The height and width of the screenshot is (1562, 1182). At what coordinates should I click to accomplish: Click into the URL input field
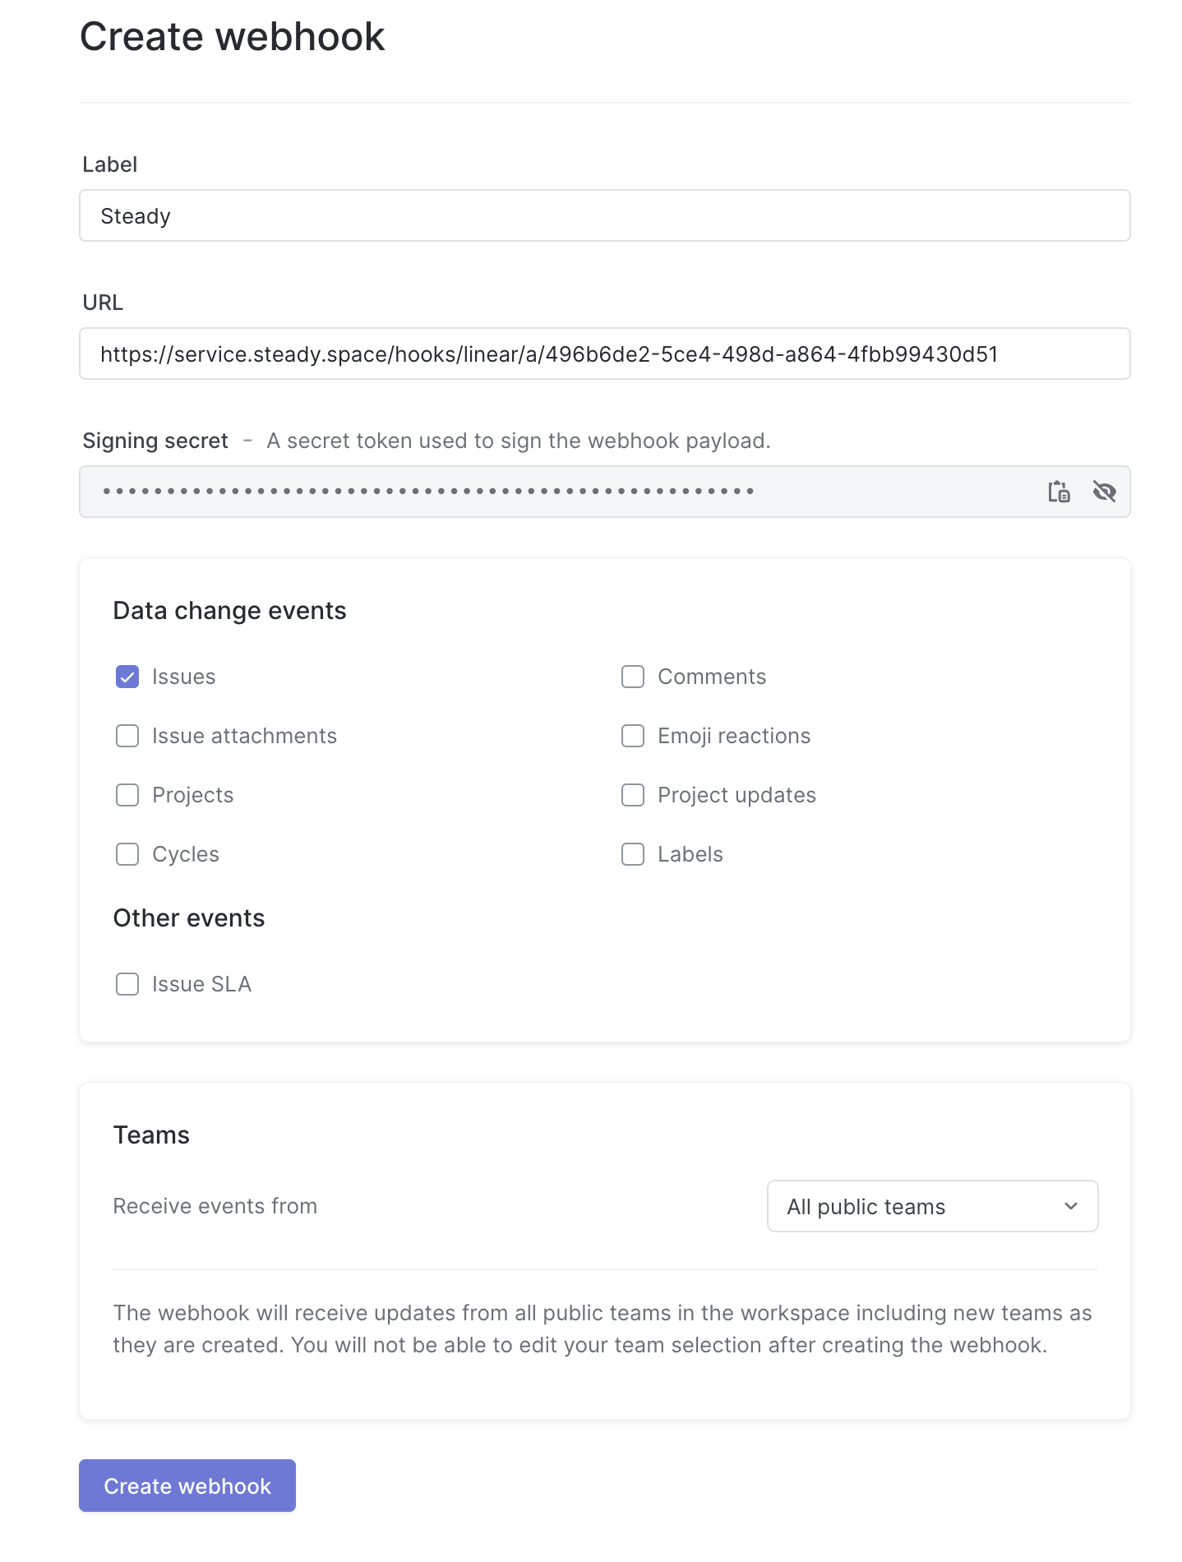tap(605, 354)
